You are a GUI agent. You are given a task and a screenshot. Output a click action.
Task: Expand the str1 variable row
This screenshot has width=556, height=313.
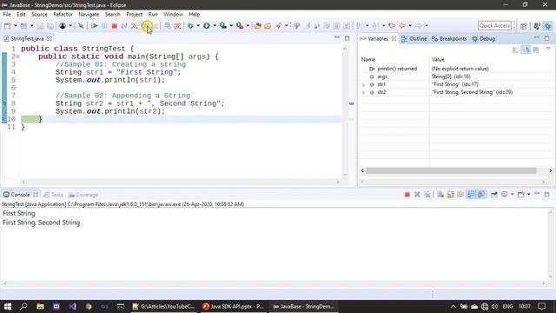[x=363, y=84]
